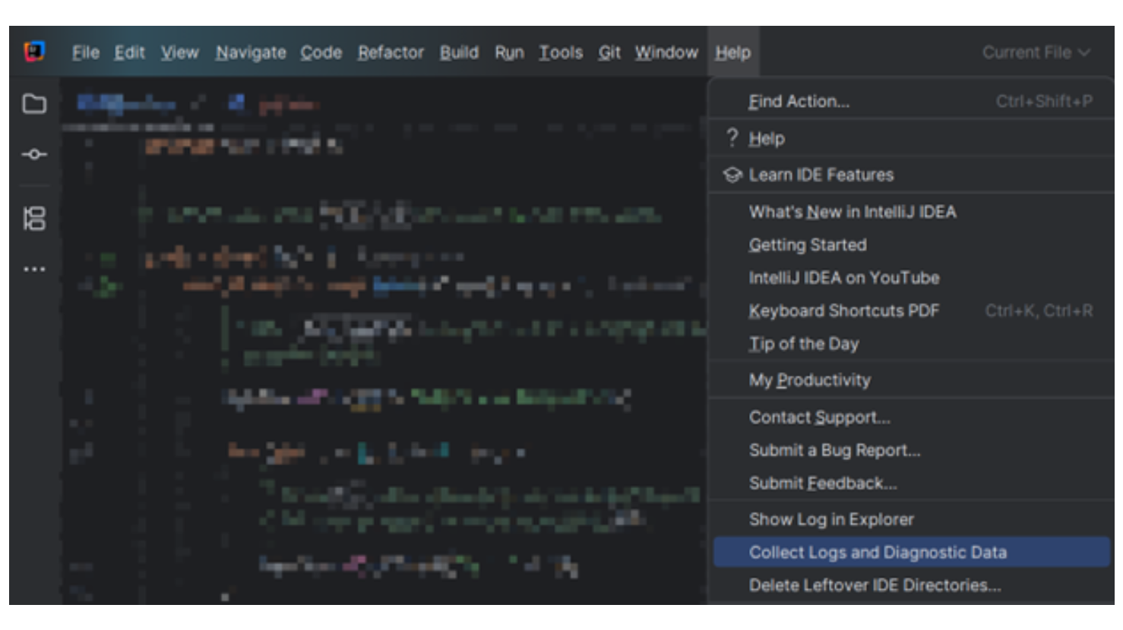Open the Project folder tool window
This screenshot has width=1123, height=630.
pos(34,104)
